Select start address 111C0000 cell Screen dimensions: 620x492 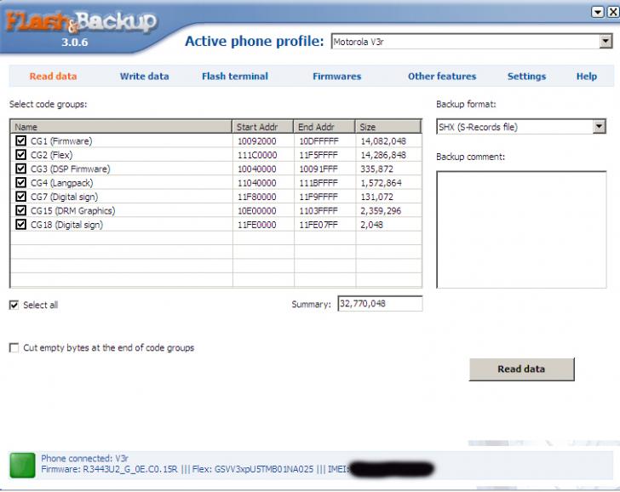257,155
